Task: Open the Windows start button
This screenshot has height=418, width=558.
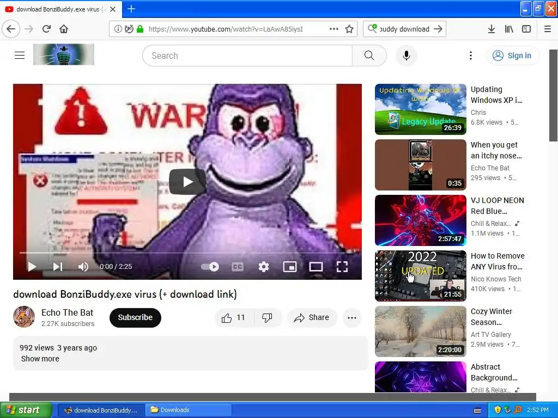Action: [26, 410]
